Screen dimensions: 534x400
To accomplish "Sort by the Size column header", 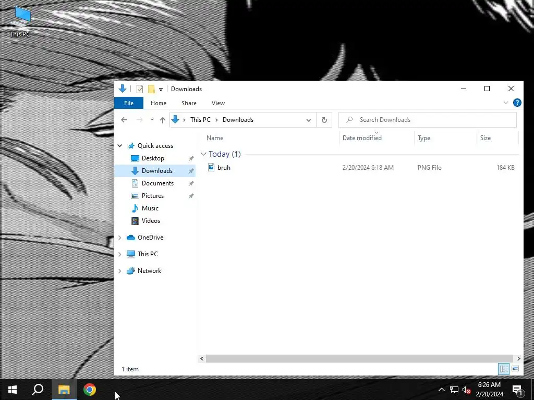I will 486,138.
